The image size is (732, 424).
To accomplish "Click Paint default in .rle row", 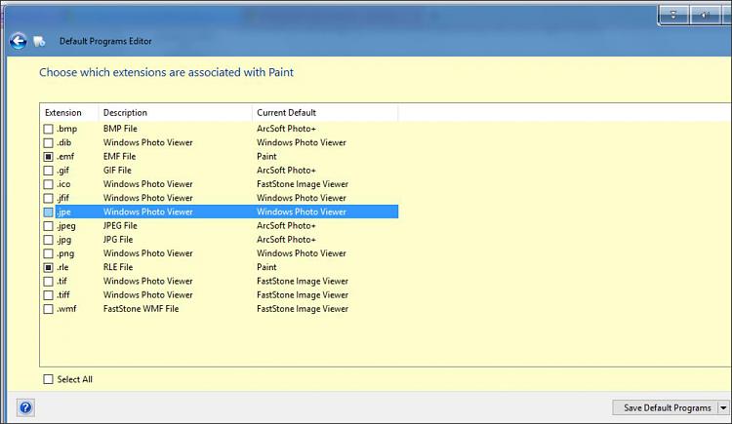I will tap(266, 267).
